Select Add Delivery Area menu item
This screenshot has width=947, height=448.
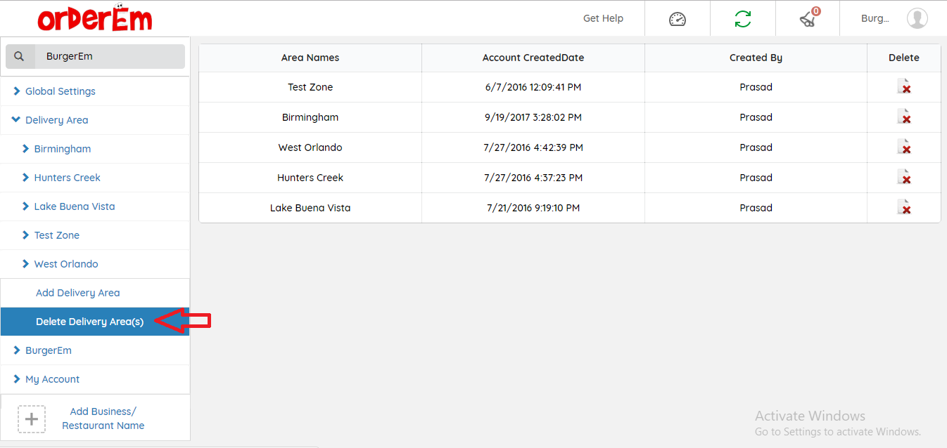[77, 293]
